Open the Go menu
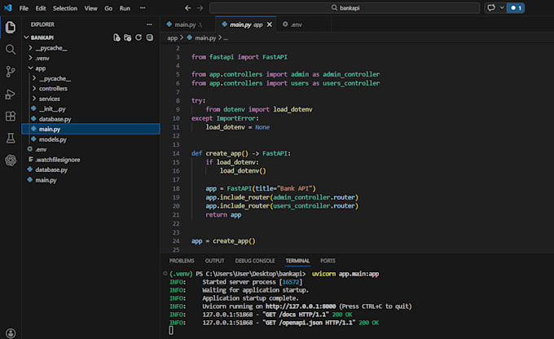The image size is (554, 339). pyautogui.click(x=108, y=8)
